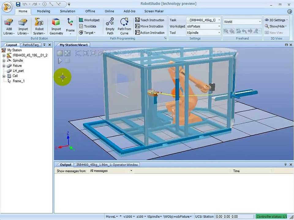The image size is (294, 220).
Task: Open the Show/Hide menu
Action: click(x=276, y=26)
